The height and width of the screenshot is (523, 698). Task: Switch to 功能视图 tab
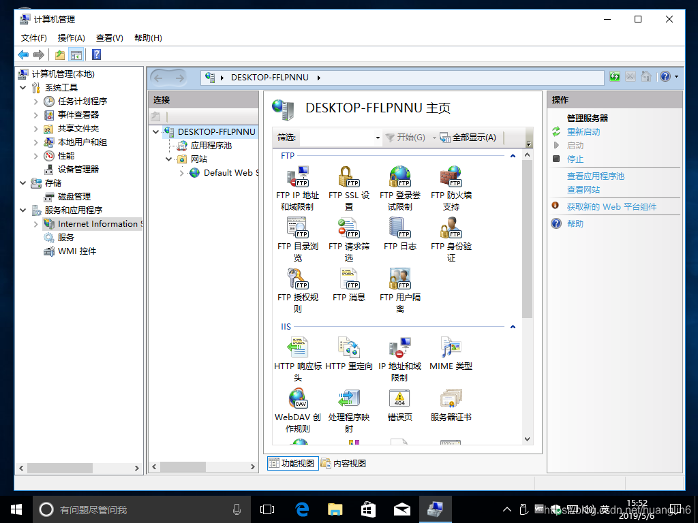pos(293,463)
